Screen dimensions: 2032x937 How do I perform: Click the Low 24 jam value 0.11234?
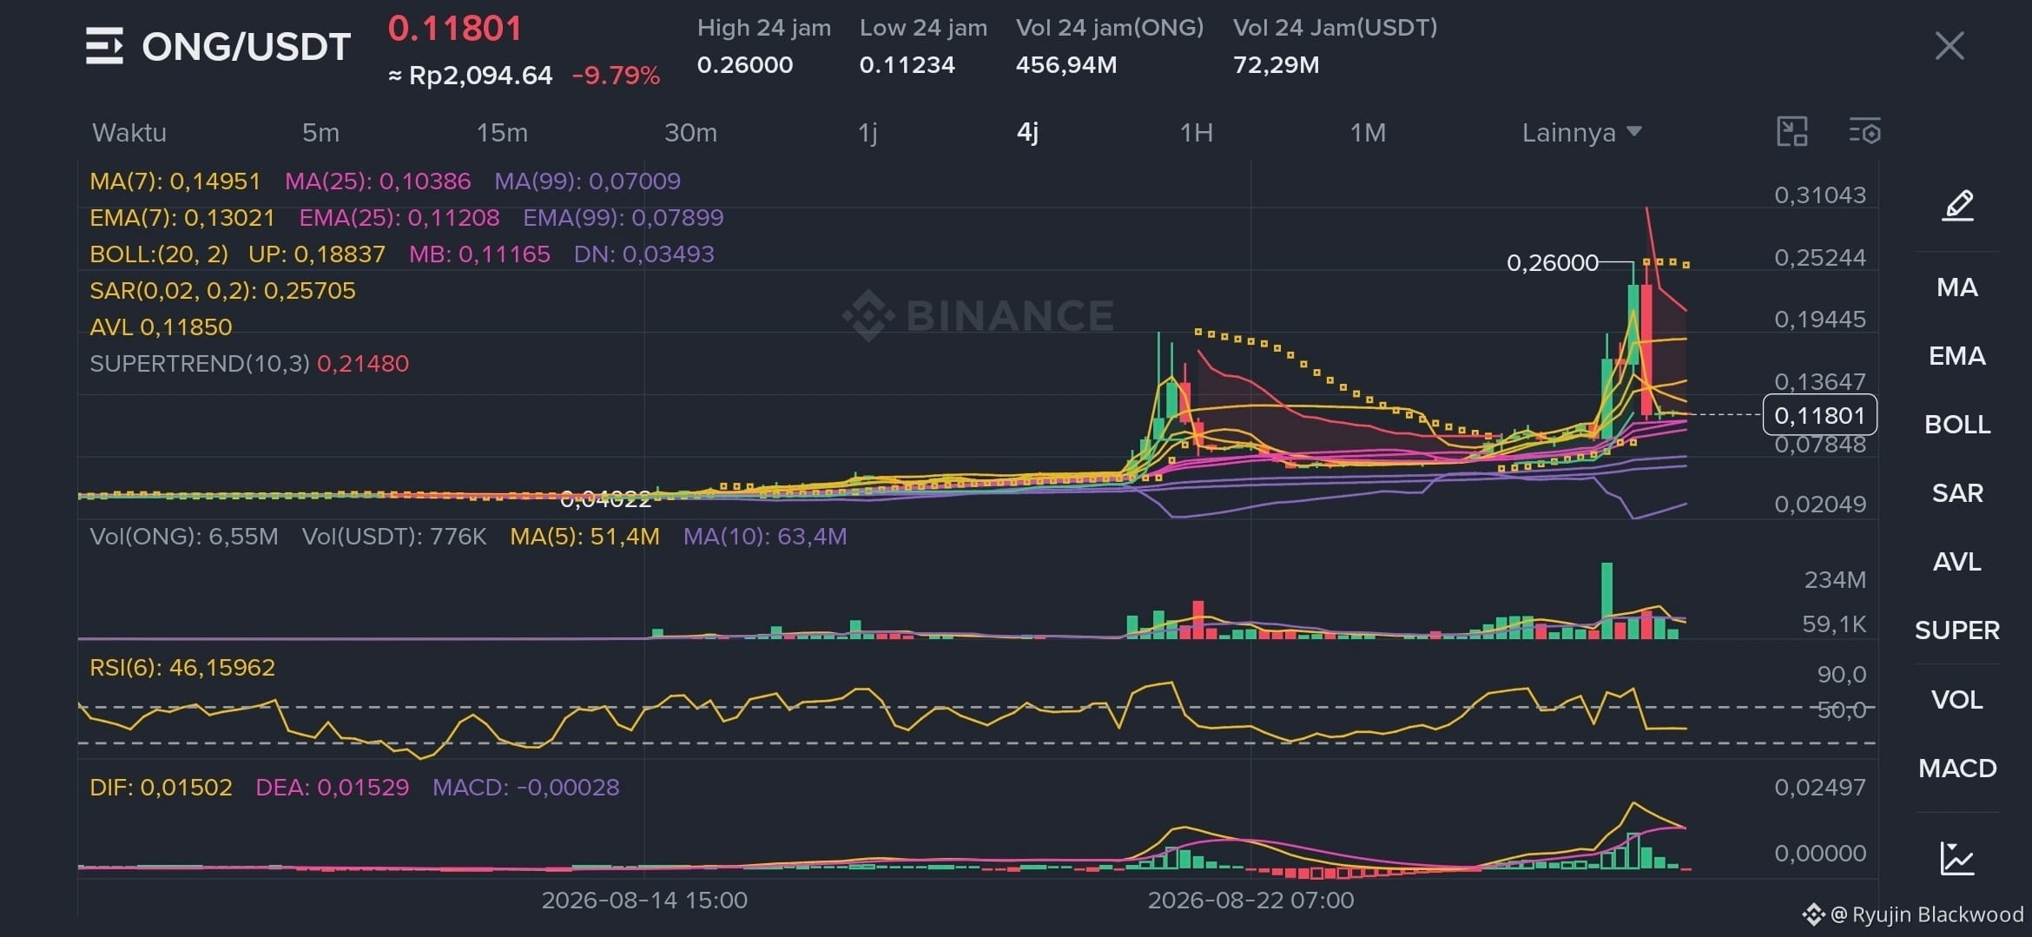click(x=907, y=65)
